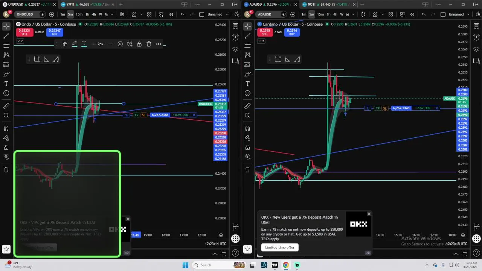The width and height of the screenshot is (482, 271).
Task: Open indicator templates grid in ONDOUSD window
Action: click(149, 14)
